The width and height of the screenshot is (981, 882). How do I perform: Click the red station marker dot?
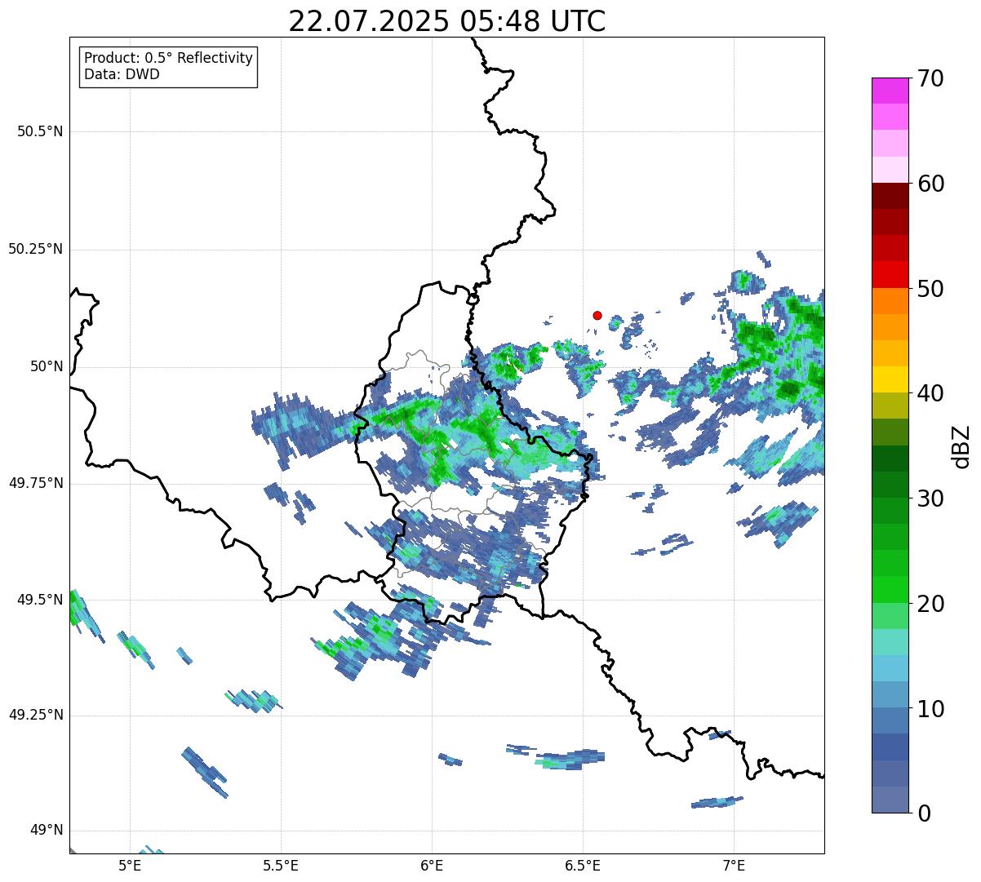(x=597, y=315)
